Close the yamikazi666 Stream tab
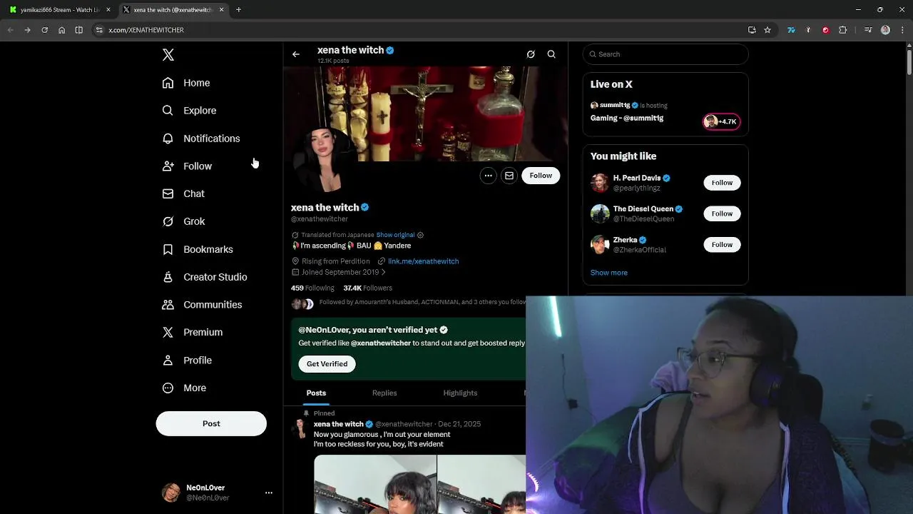The width and height of the screenshot is (913, 514). click(108, 10)
